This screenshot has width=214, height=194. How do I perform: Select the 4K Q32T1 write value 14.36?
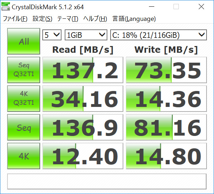(166, 98)
